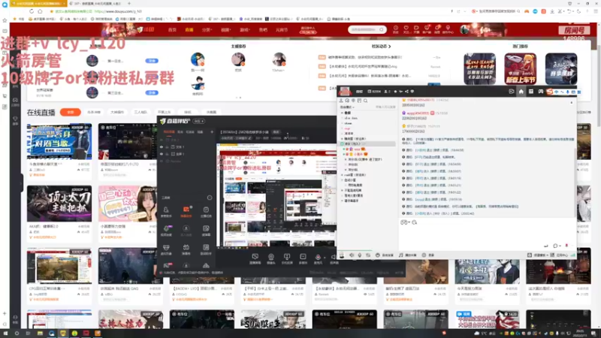This screenshot has height=338, width=601.
Task: Click the user avatar in Douyu header
Action: point(465,29)
